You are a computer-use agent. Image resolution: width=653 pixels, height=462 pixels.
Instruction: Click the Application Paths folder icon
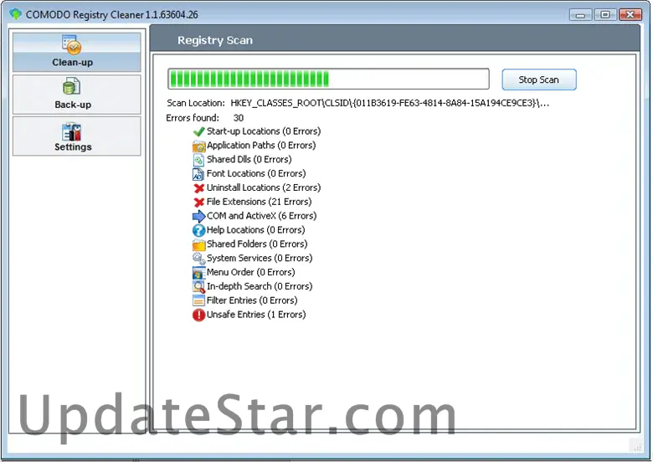pos(198,146)
